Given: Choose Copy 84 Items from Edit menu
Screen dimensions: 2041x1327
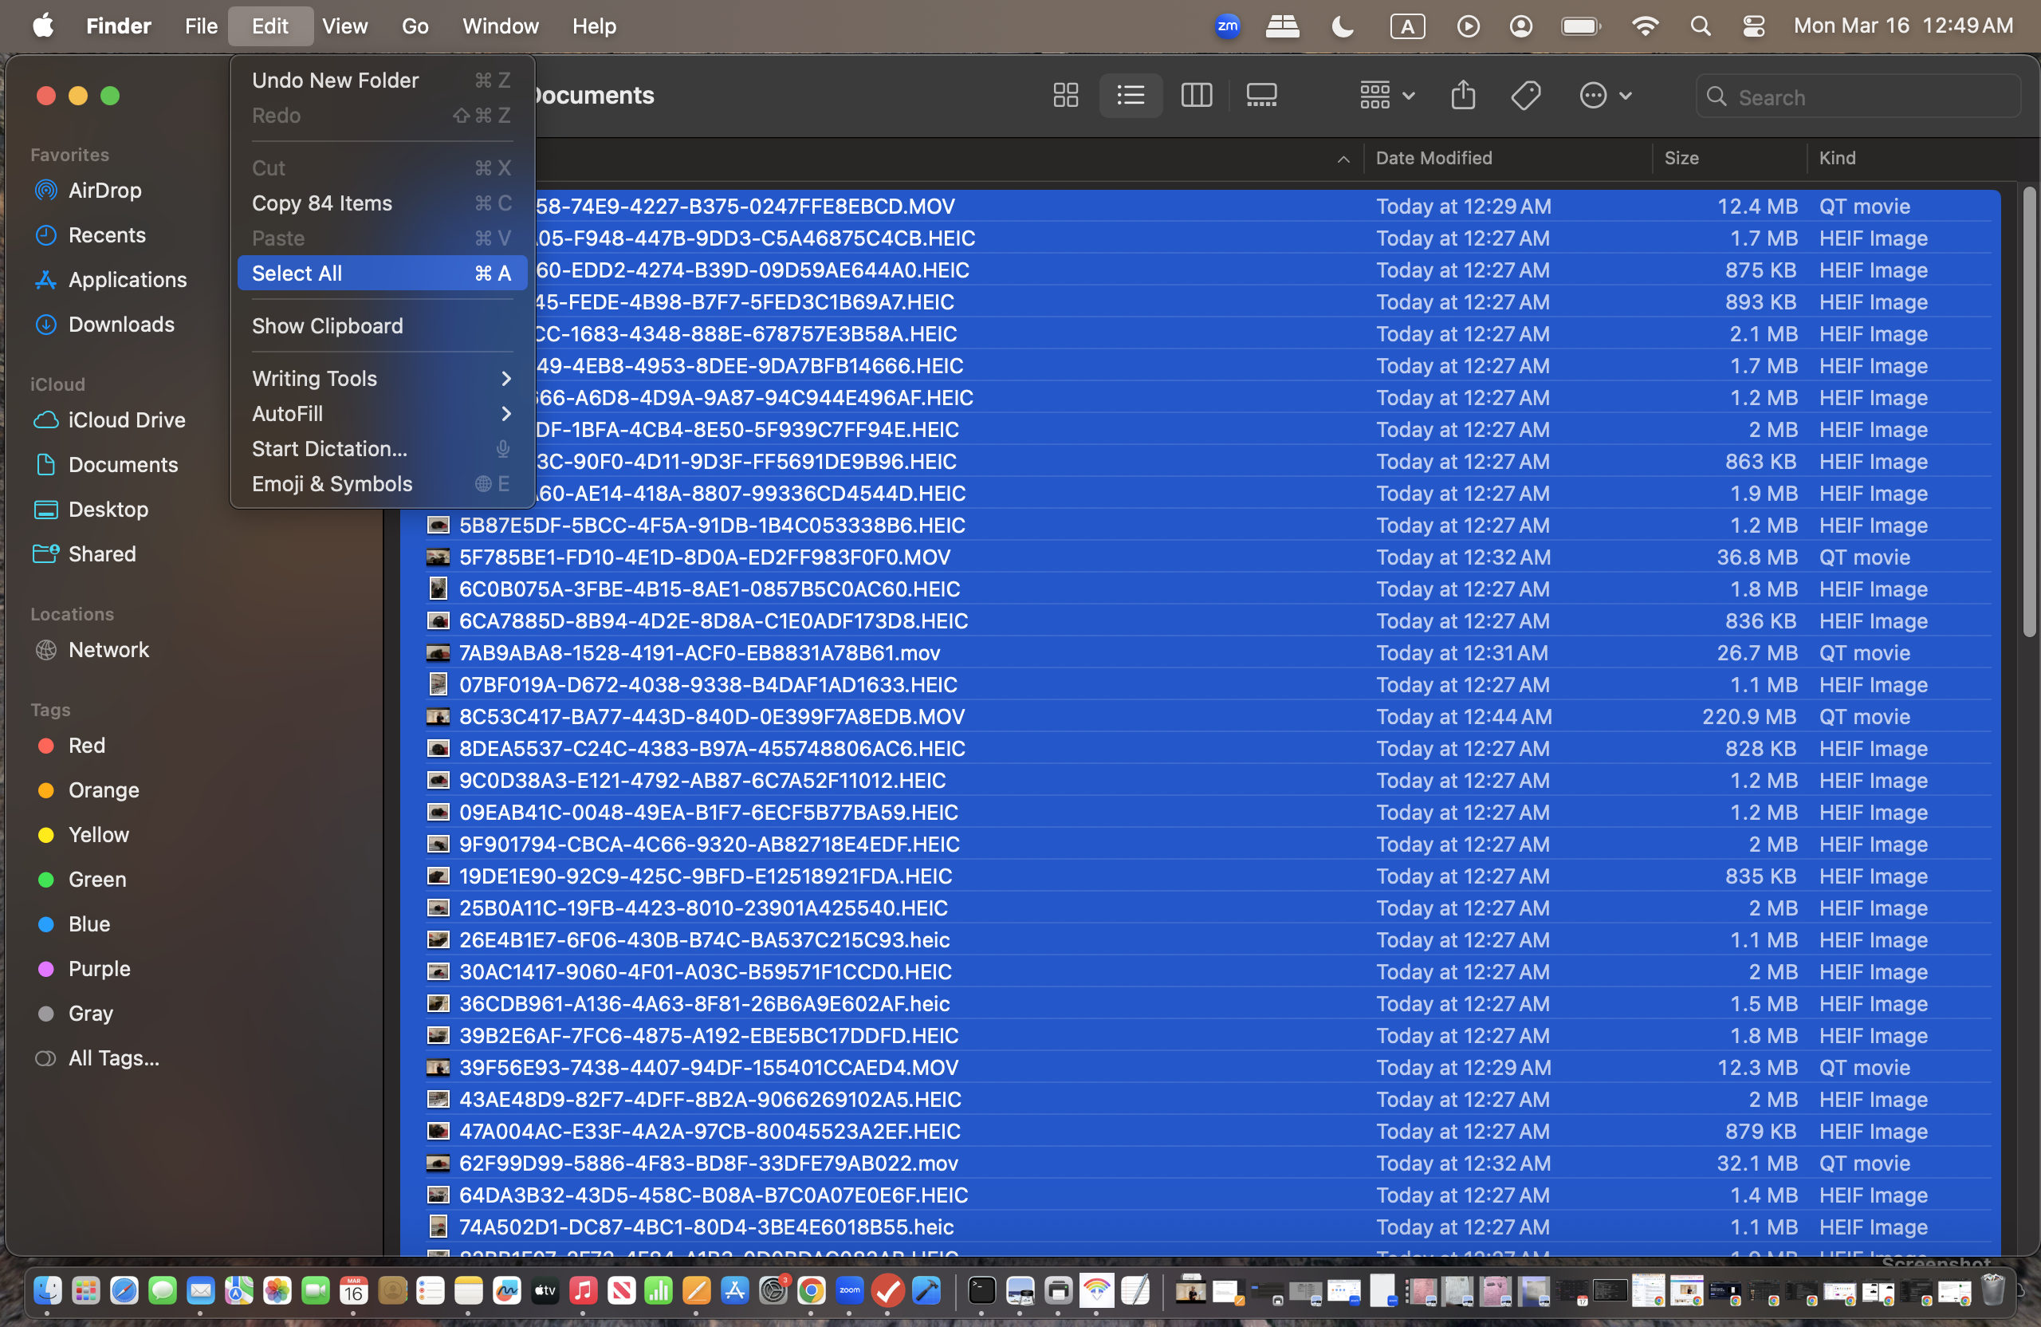Looking at the screenshot, I should point(321,203).
